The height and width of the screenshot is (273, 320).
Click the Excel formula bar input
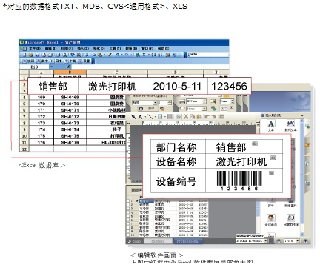tap(150, 67)
